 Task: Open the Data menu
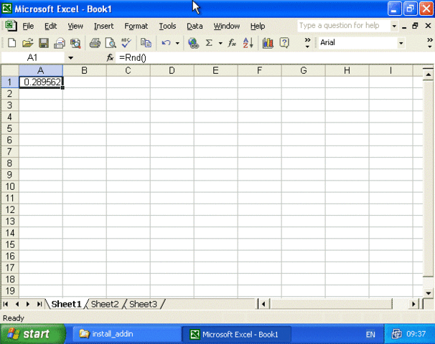click(195, 26)
